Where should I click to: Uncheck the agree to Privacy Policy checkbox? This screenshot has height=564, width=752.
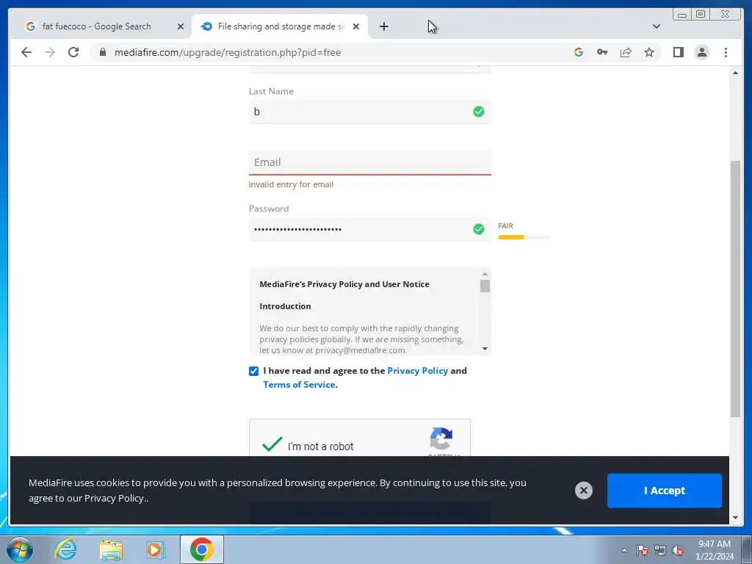[253, 371]
